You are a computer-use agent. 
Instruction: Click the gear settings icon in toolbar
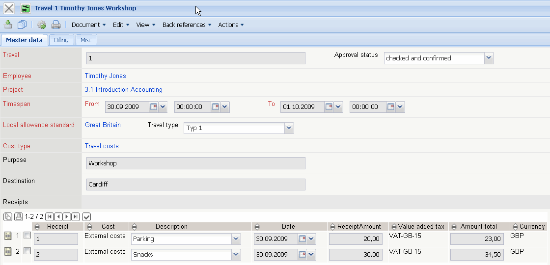tap(42, 25)
